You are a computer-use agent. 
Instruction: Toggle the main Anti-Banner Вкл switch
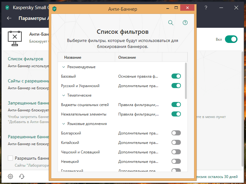[x=231, y=39]
